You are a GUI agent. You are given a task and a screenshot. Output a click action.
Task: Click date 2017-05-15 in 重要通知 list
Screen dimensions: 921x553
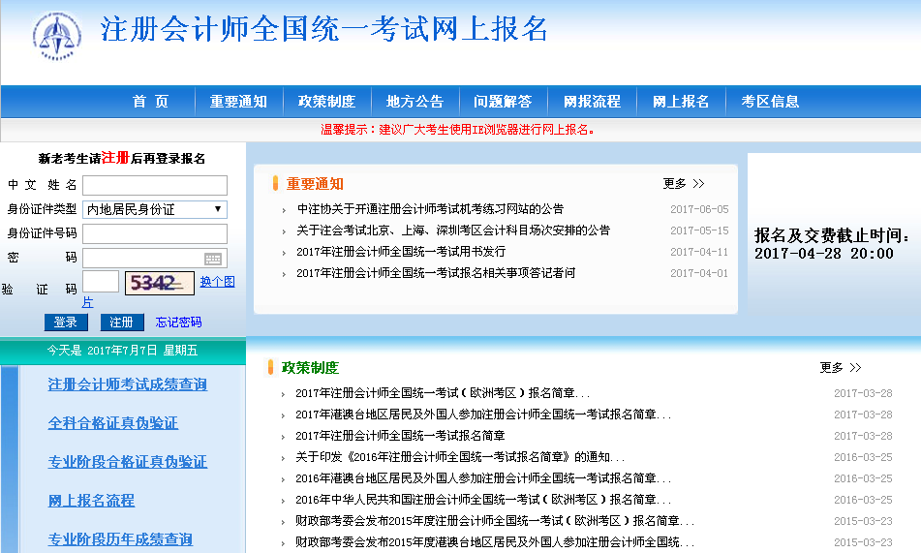(x=699, y=230)
